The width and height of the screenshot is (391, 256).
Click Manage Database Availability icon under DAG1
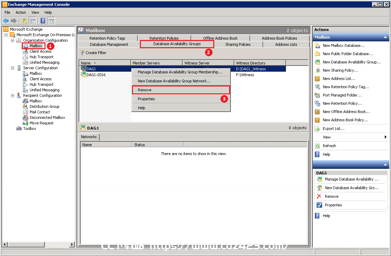(x=319, y=179)
